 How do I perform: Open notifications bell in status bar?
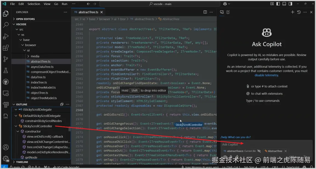312,167
